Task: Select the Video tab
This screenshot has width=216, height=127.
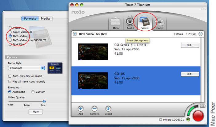Action: coord(145,23)
